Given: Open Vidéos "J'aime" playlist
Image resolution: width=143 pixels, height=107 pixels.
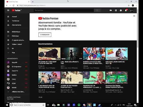Looking at the screenshot, I should [x=17, y=44].
